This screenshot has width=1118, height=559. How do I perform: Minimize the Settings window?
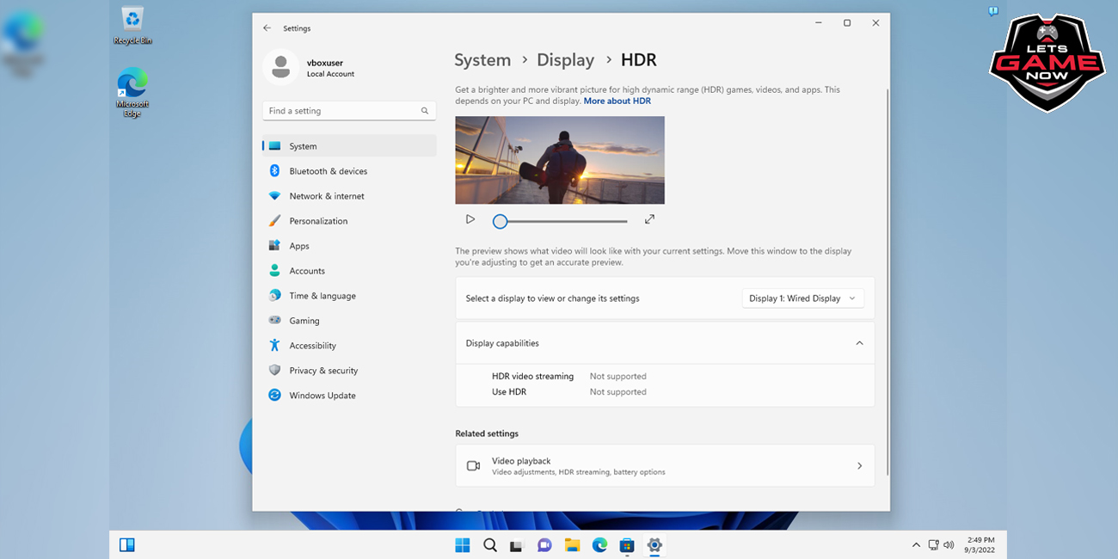pos(817,23)
